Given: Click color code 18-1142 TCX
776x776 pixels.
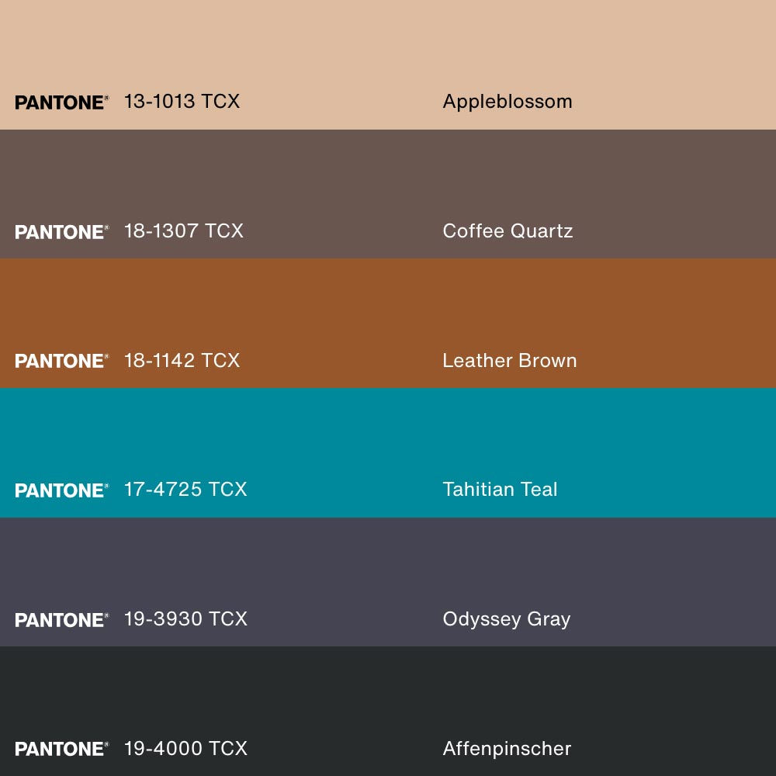Looking at the screenshot, I should tap(182, 361).
